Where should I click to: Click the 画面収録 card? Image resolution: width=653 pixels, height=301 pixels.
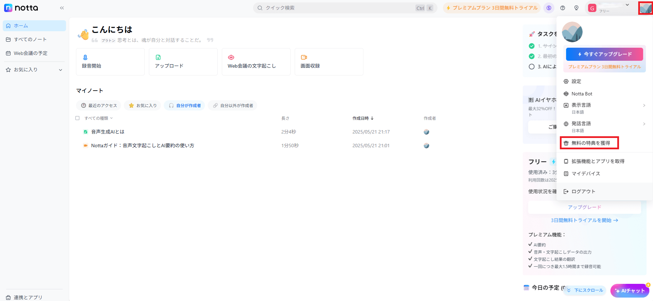click(x=329, y=62)
